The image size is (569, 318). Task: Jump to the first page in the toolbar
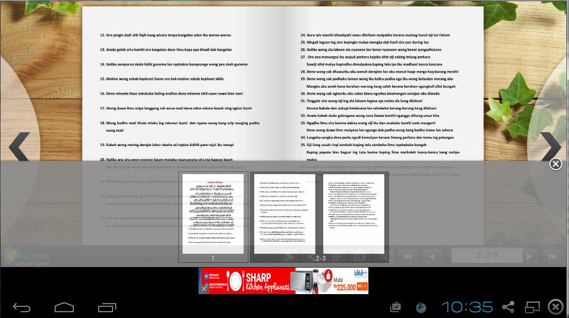[x=407, y=256]
